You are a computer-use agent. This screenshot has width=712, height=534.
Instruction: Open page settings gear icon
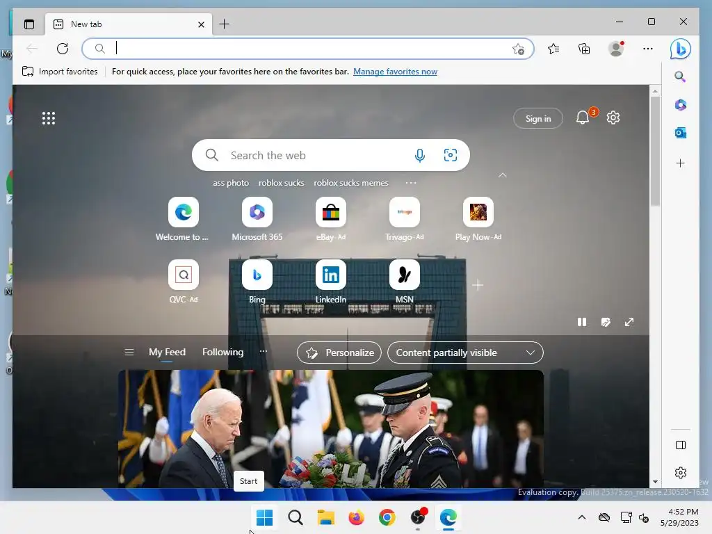pyautogui.click(x=613, y=118)
